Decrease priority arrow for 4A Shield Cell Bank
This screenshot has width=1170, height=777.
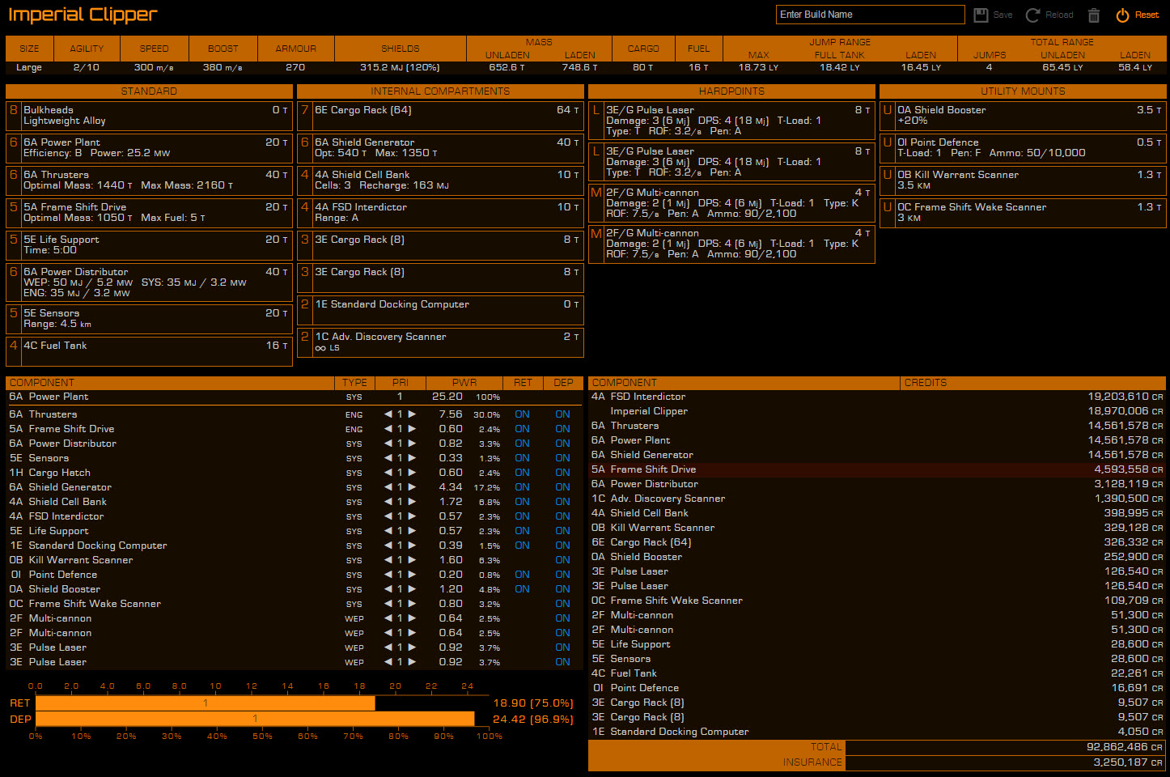(x=388, y=502)
